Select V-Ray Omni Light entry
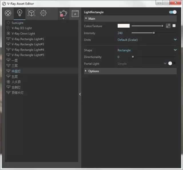The image size is (183, 170). [x=23, y=34]
